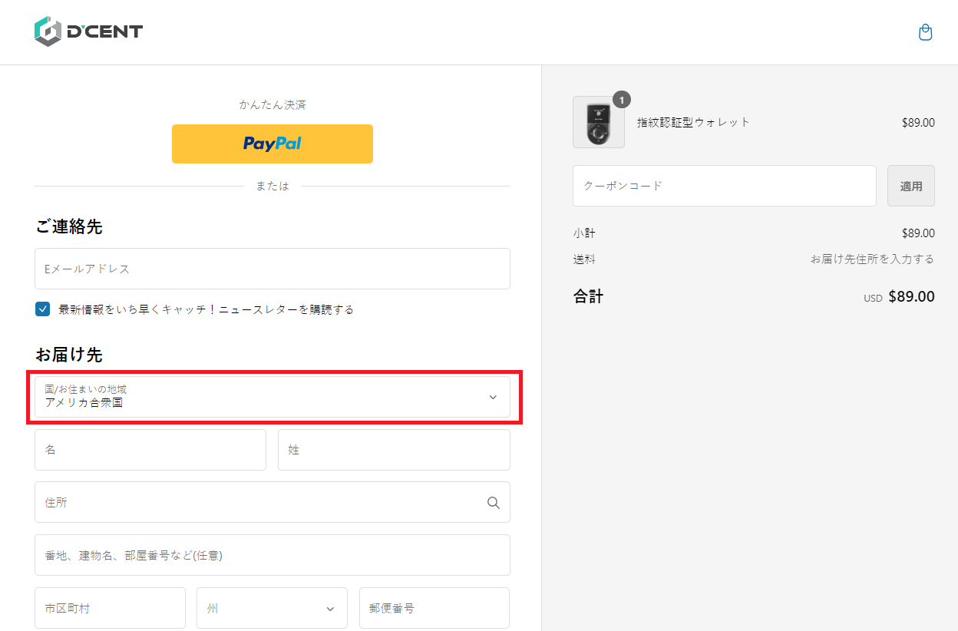
Task: Open the wallet product thumbnail
Action: pos(599,122)
